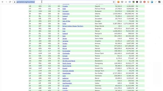Open the Jordan country link
Viewport: 163px width, 91px height.
[x=65, y=43]
